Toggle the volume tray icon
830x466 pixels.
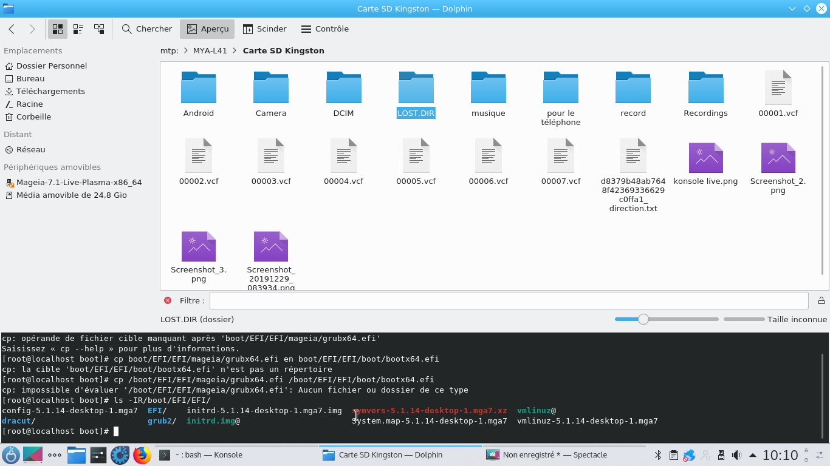(736, 455)
